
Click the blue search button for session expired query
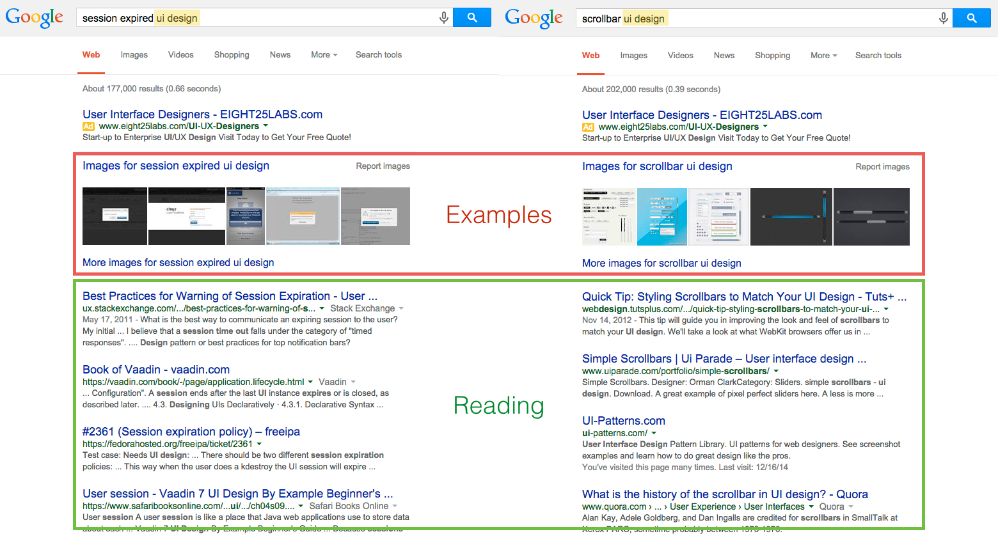[472, 17]
